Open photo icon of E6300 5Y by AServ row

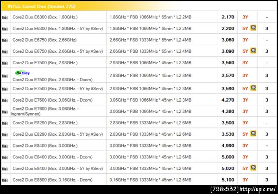5,29
